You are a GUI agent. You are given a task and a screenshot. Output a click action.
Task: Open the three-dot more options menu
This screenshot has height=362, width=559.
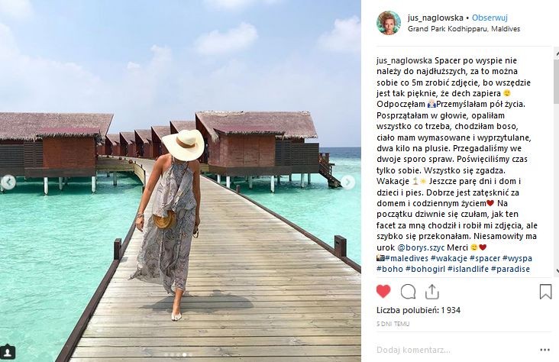[x=545, y=351]
